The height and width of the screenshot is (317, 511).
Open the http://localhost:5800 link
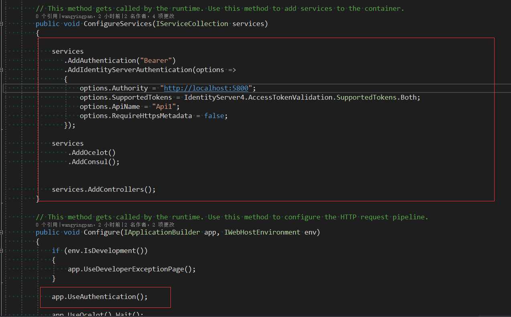point(206,88)
